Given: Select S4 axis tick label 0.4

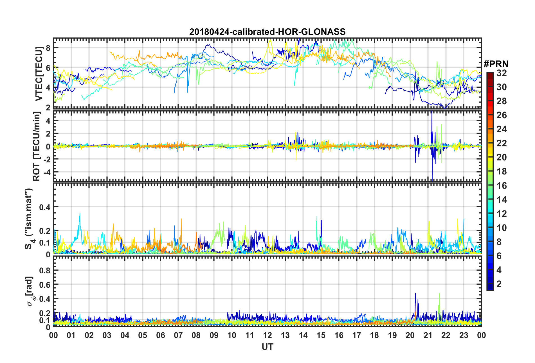Looking at the screenshot, I should point(45,207).
